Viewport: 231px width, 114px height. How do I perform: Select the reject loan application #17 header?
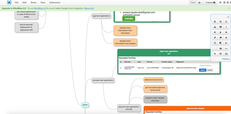pos(169,53)
